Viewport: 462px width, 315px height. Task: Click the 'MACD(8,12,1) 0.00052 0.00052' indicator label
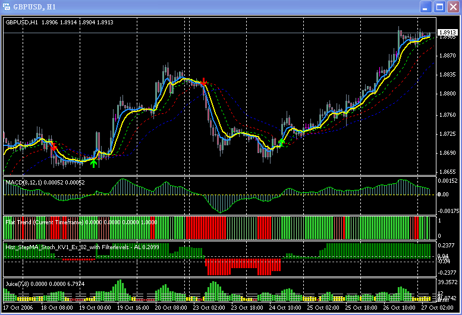[x=45, y=183]
